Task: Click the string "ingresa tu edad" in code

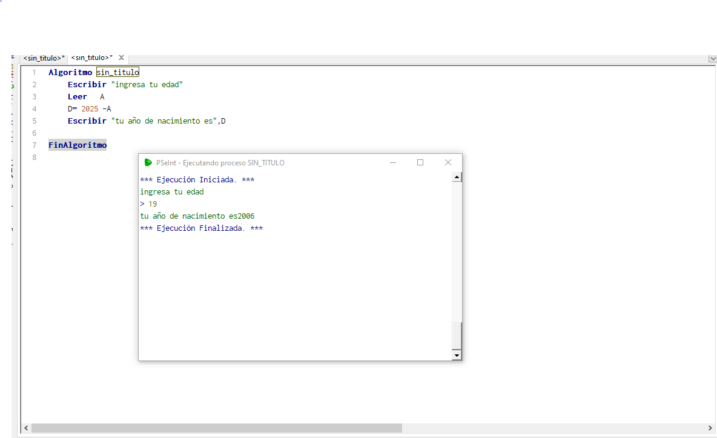Action: tap(147, 85)
